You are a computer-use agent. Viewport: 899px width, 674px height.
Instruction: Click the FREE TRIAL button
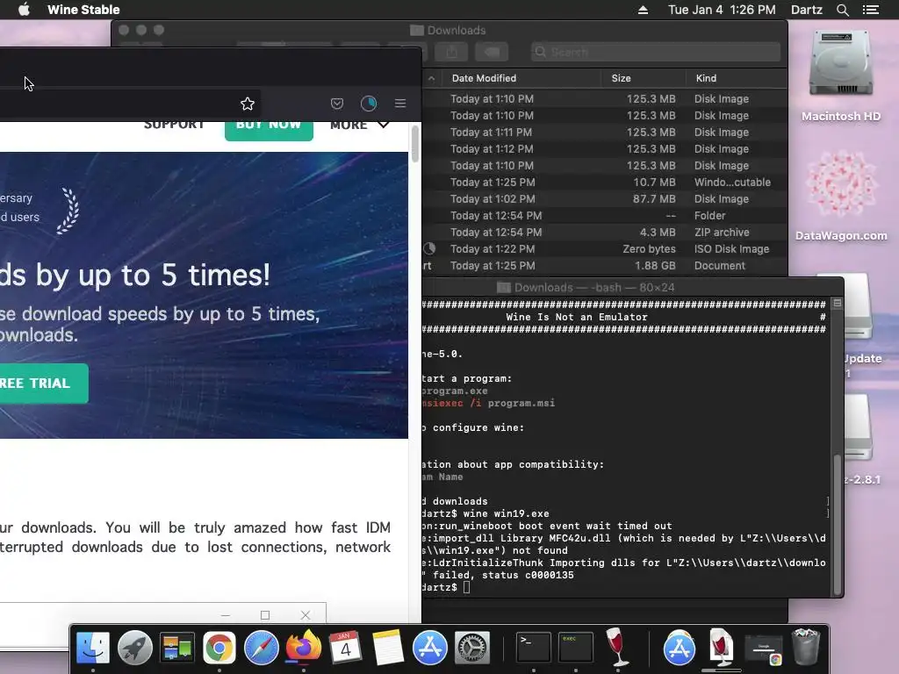(42, 384)
